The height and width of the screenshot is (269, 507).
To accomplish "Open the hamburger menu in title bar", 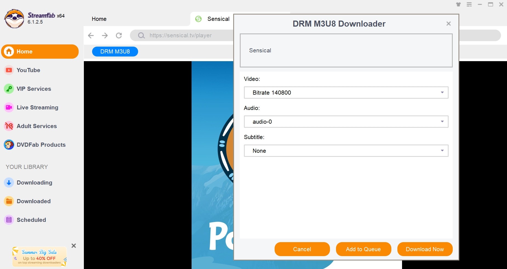I will (469, 4).
